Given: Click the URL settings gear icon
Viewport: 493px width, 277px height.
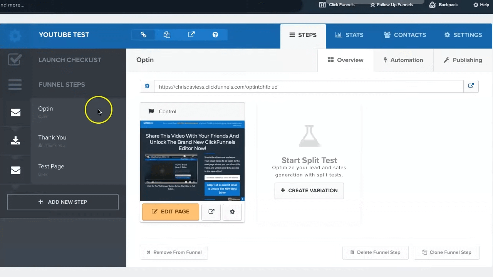Looking at the screenshot, I should [147, 86].
